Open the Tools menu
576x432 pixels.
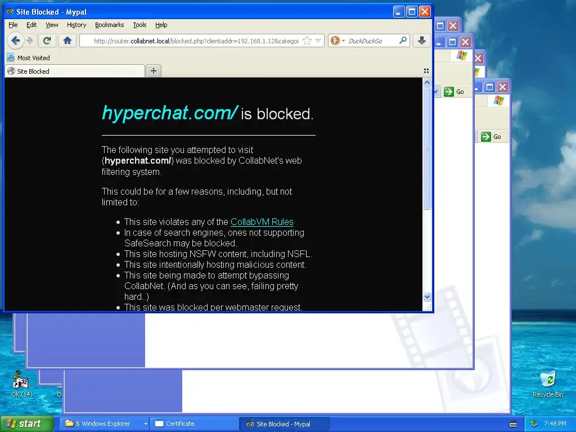[139, 25]
